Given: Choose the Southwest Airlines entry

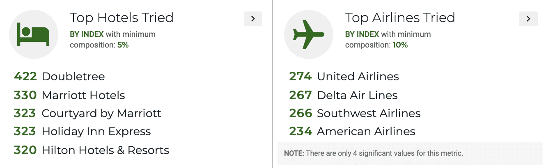Looking at the screenshot, I should tap(355, 114).
